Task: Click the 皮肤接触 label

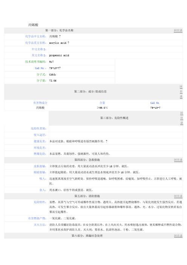Action: click(40, 166)
